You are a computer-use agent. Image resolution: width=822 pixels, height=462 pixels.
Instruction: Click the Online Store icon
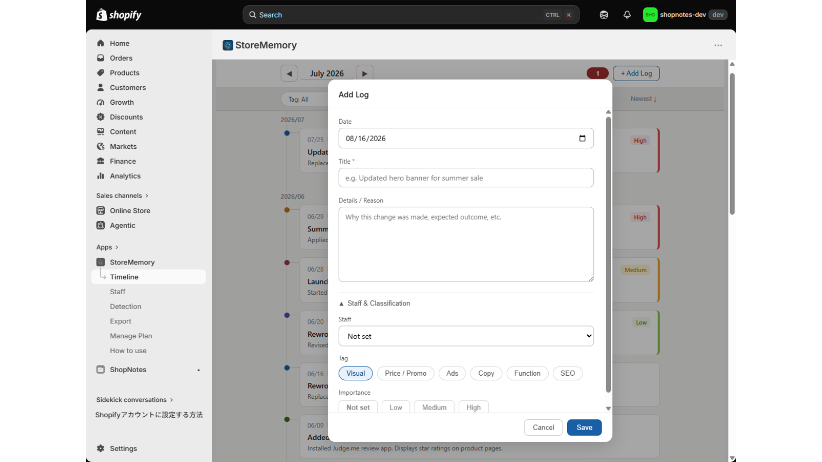pyautogui.click(x=101, y=210)
